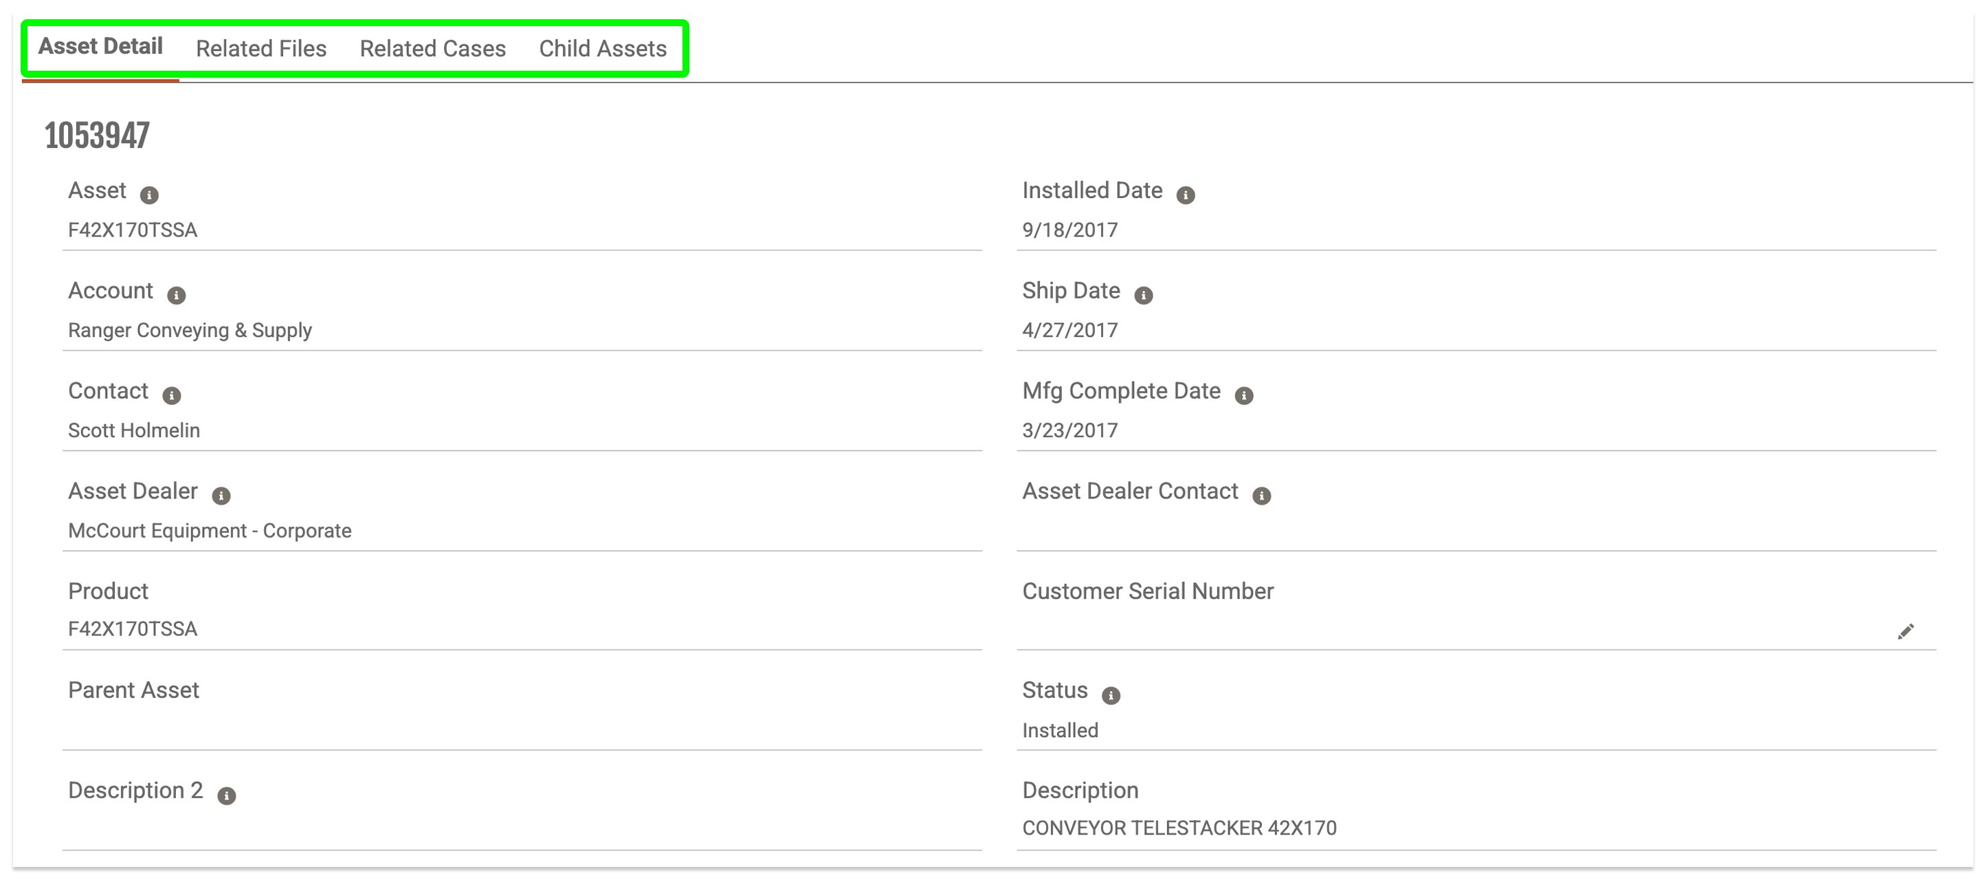Go to the Child Assets tab
Screen dimensions: 1985x880
(x=603, y=49)
